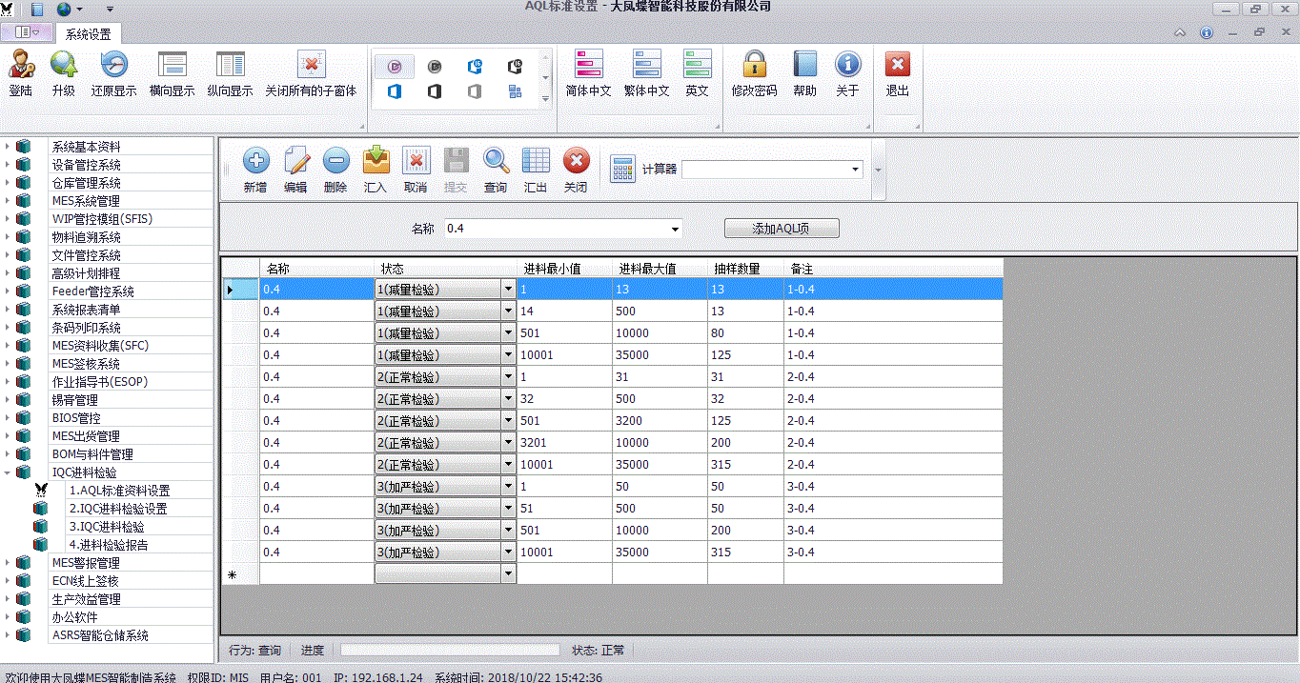
Task: Expand the 系统基本资料 tree node
Action: tap(7, 147)
